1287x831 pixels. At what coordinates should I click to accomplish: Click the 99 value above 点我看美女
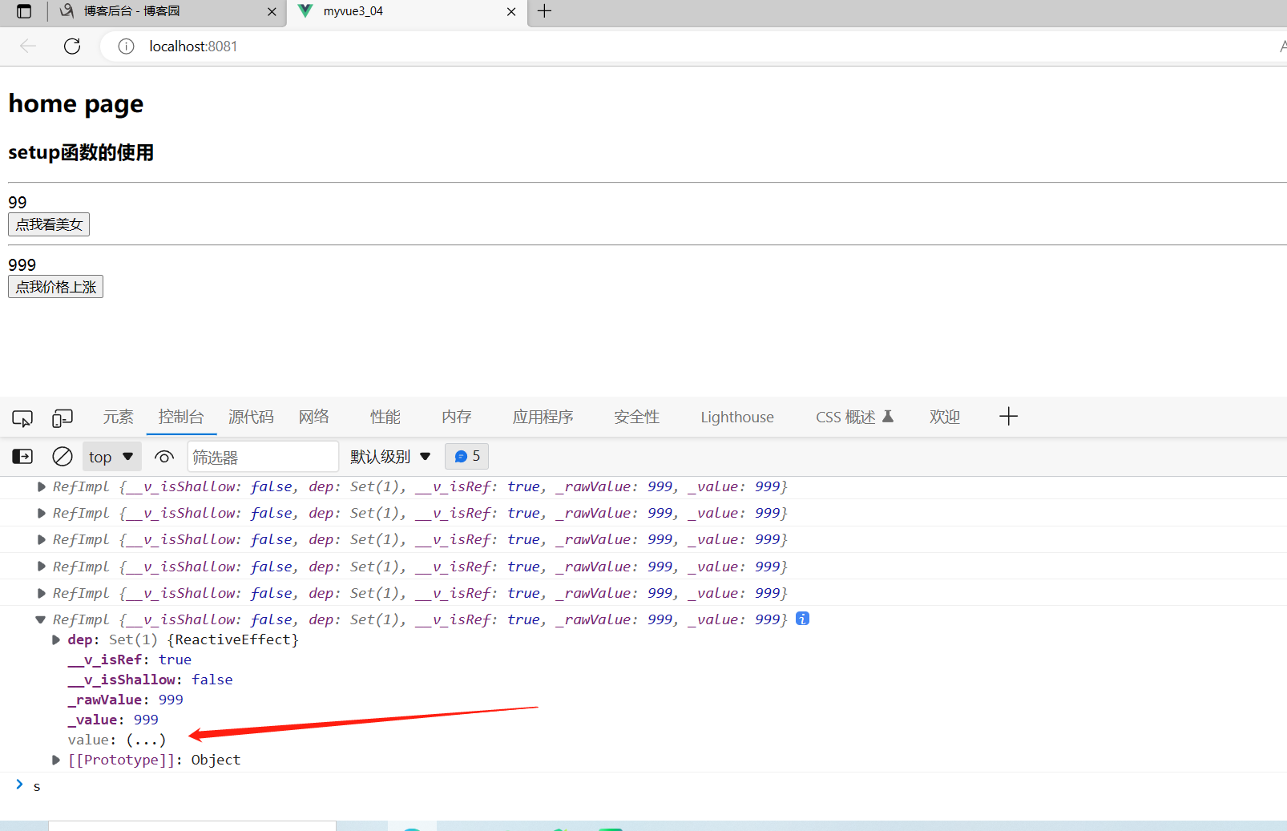point(18,202)
